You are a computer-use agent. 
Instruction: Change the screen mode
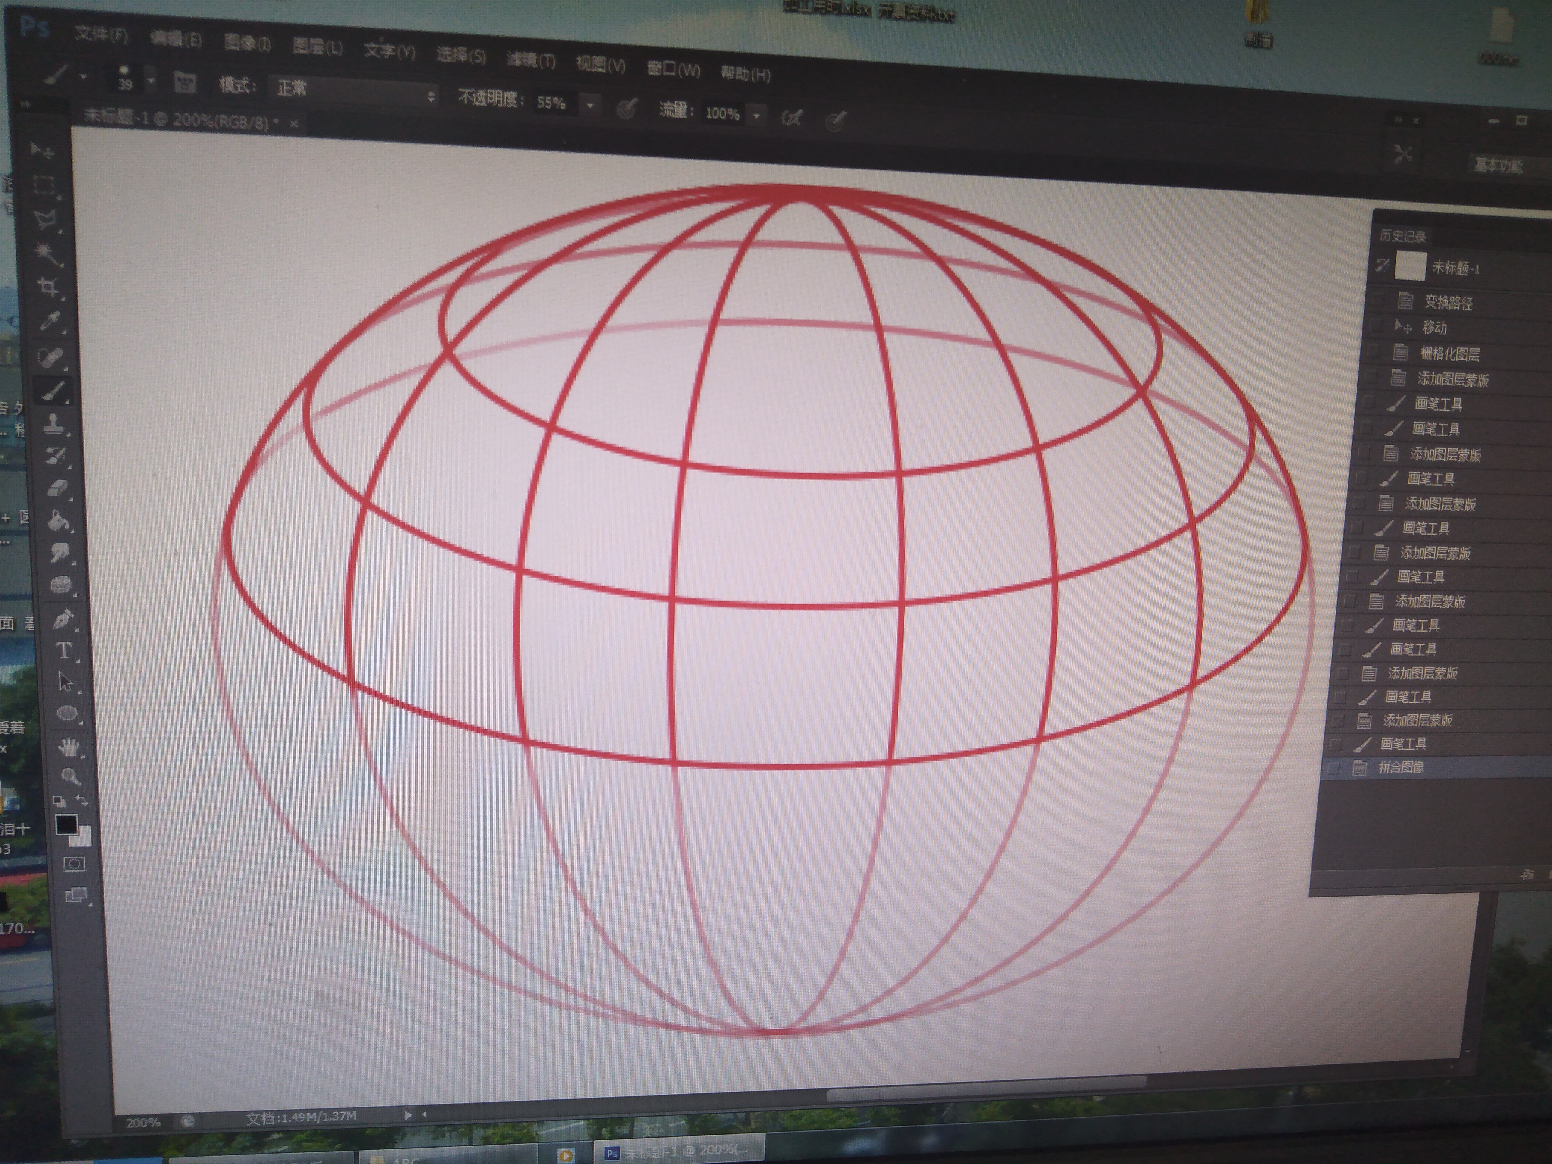pos(76,895)
